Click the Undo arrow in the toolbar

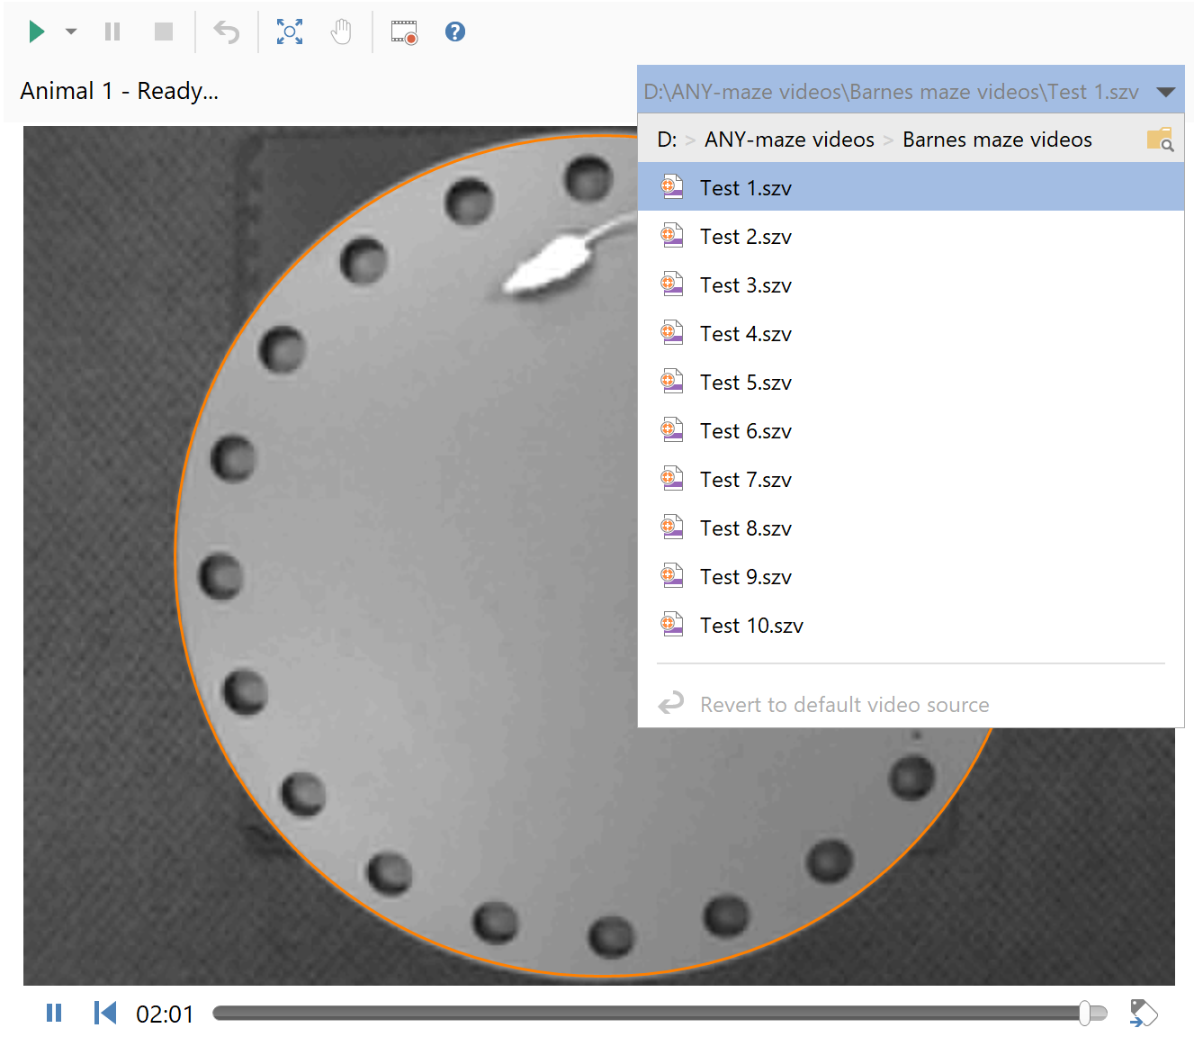tap(226, 31)
